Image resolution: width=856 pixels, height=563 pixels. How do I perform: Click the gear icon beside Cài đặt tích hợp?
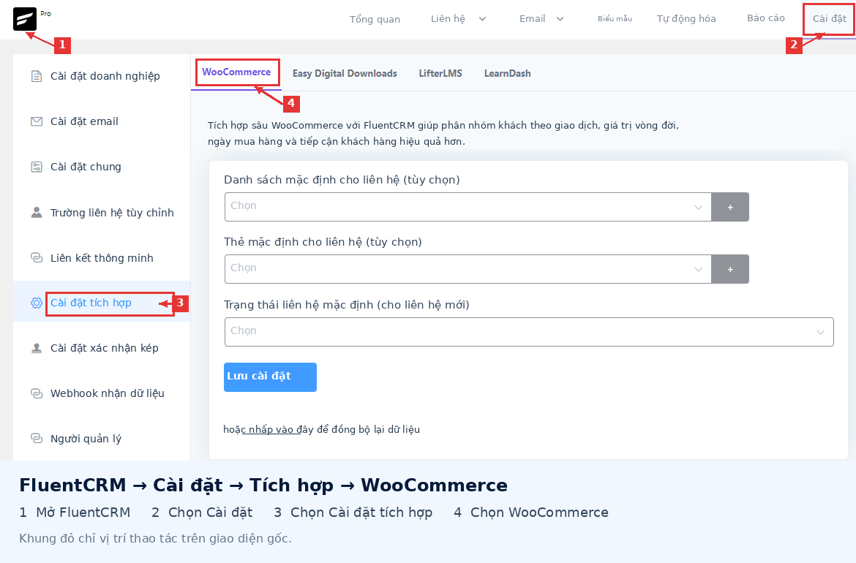[37, 303]
